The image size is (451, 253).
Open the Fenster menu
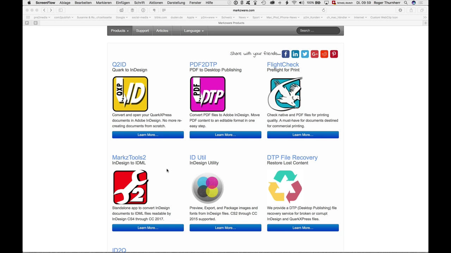click(x=195, y=2)
